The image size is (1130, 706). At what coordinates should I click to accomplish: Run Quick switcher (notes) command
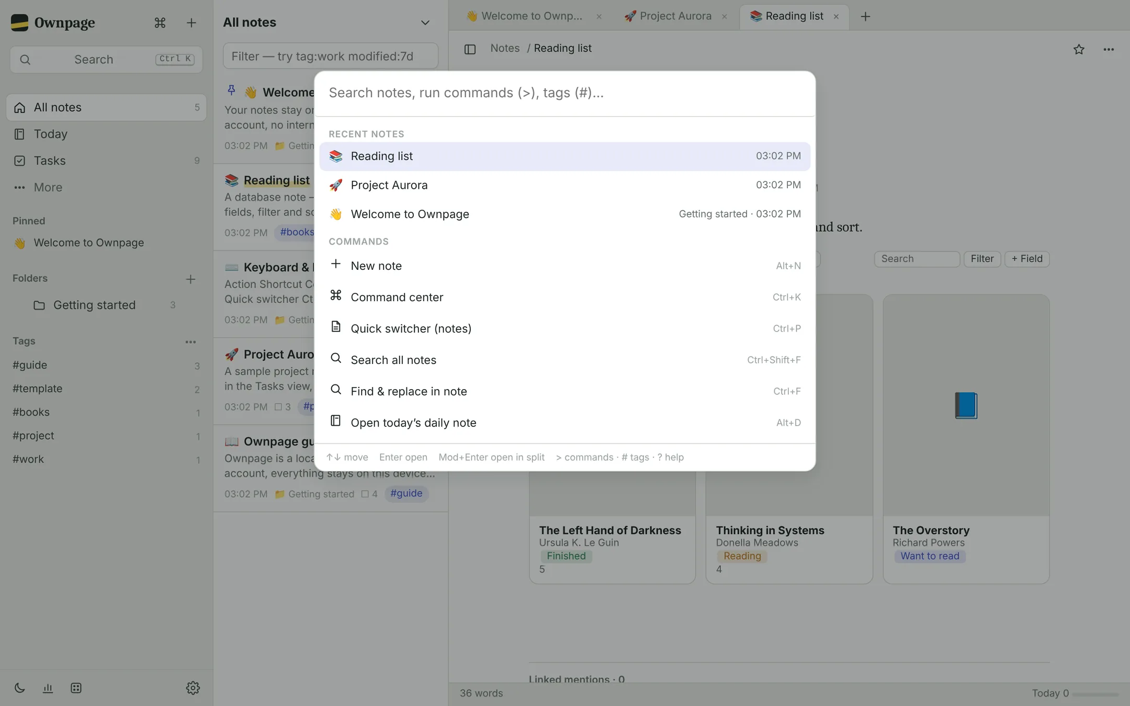[x=564, y=328]
